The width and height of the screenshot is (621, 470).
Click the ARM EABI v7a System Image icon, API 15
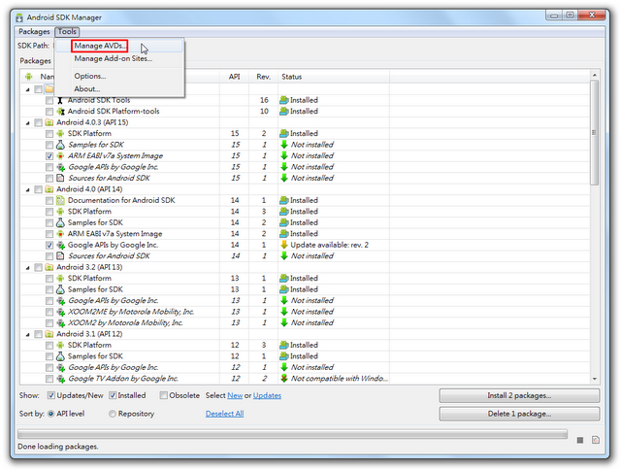coord(60,155)
